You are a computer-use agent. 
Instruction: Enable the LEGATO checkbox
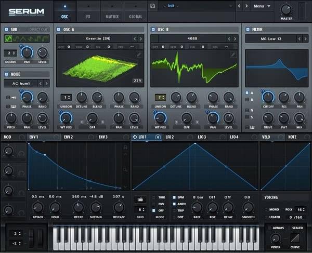coord(266,217)
